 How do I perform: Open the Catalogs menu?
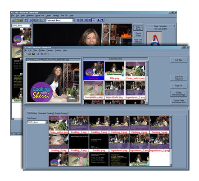click(x=50, y=50)
